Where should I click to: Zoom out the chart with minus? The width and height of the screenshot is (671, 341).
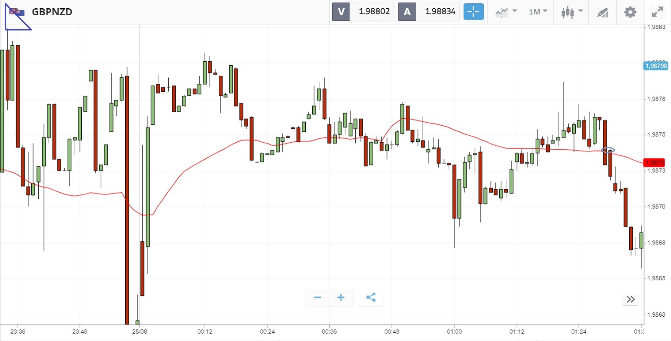tap(317, 298)
